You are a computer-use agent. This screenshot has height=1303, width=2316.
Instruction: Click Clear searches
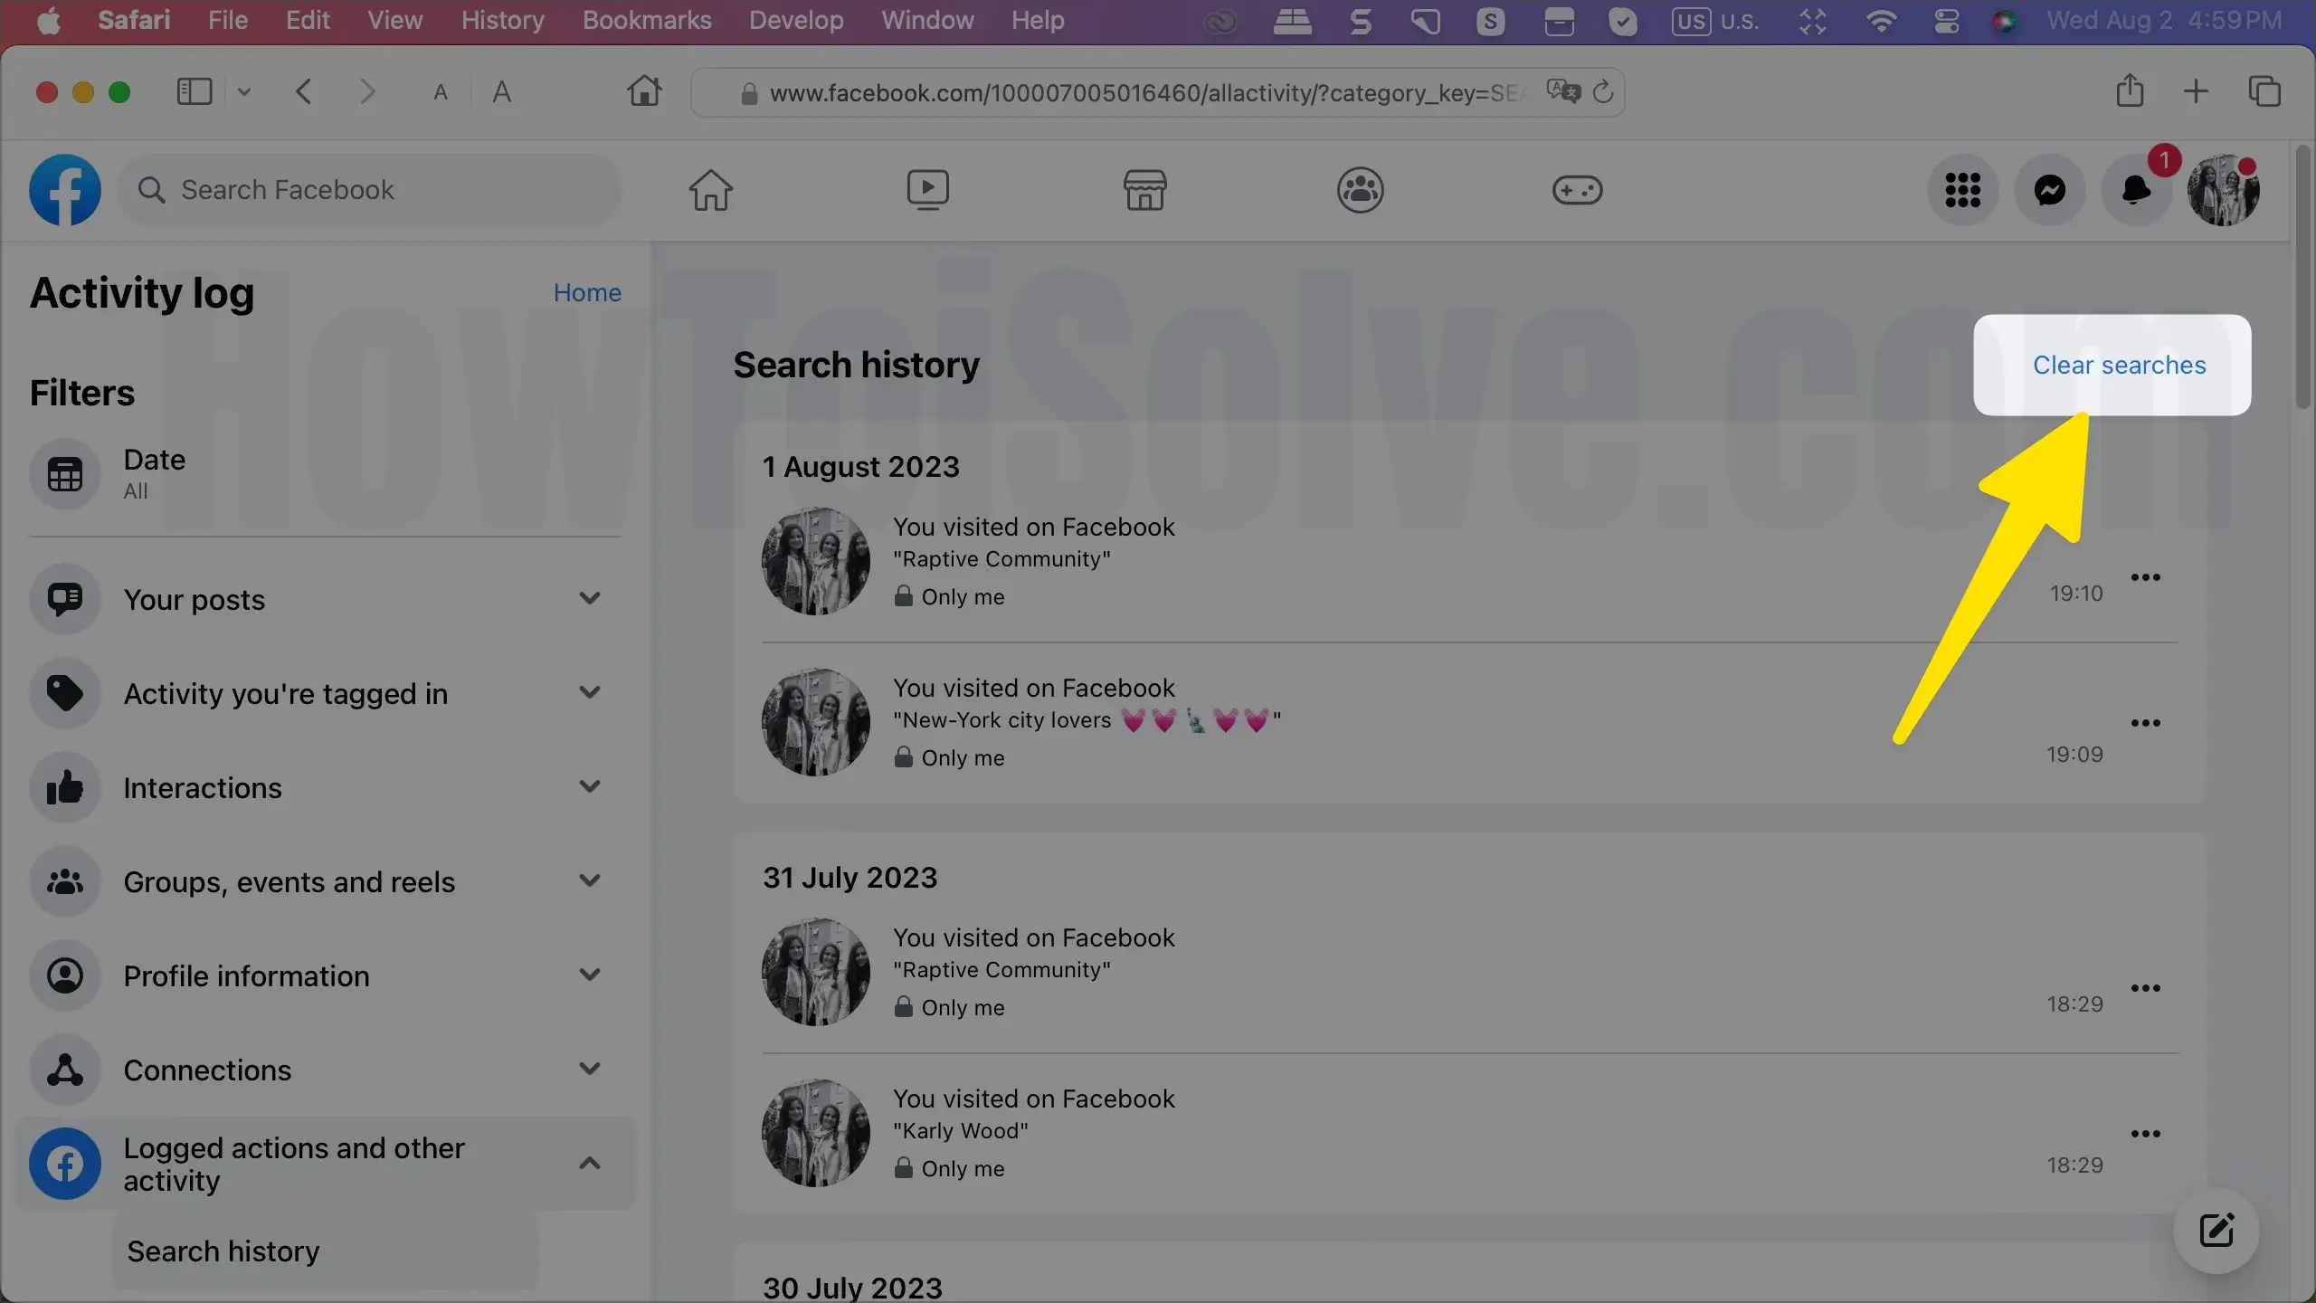coord(2119,365)
